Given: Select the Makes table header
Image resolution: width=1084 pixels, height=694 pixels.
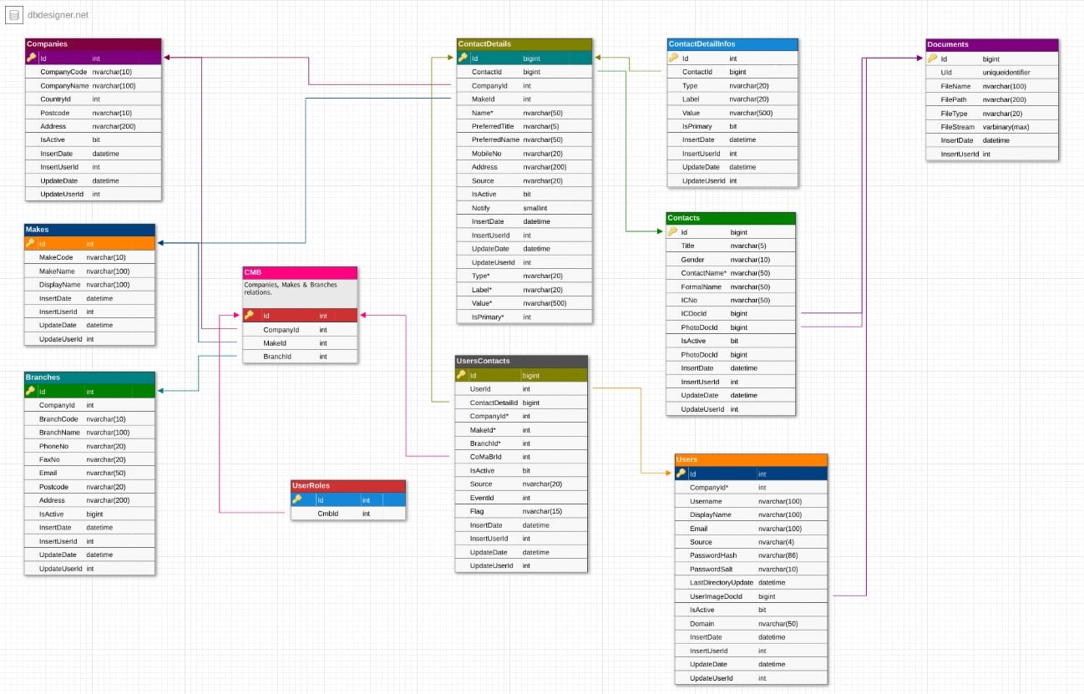Looking at the screenshot, I should click(89, 230).
